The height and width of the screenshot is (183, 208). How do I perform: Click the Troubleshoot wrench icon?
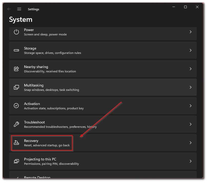click(16, 124)
